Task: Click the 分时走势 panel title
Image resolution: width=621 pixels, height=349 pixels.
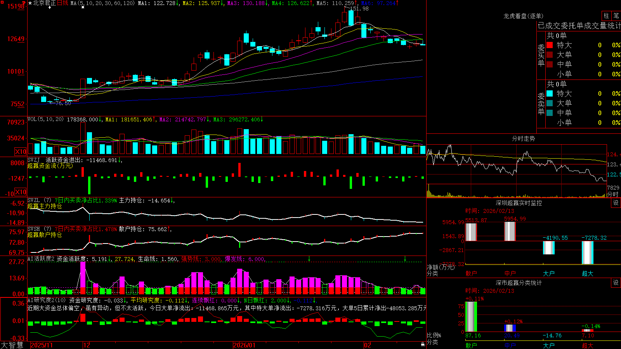Action: tap(523, 138)
